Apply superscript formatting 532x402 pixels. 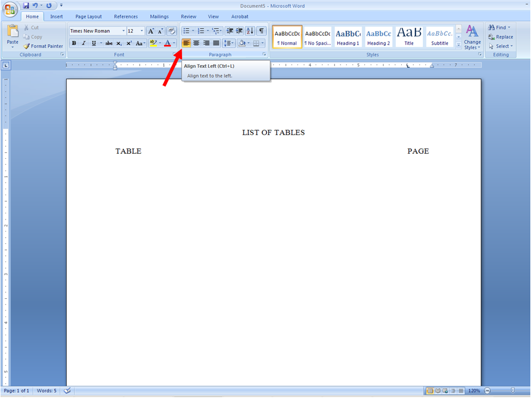point(129,42)
